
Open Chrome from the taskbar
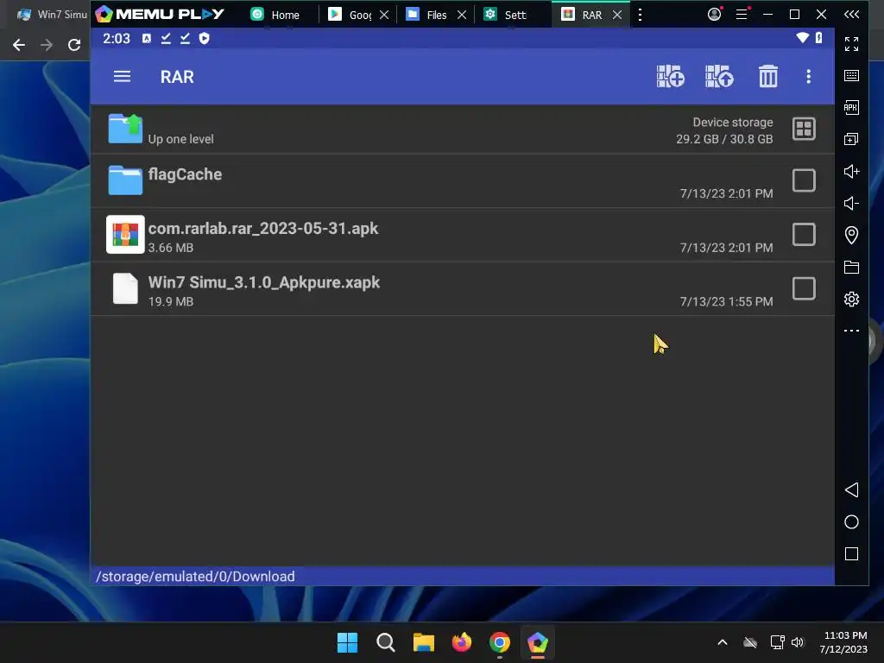[x=500, y=642]
